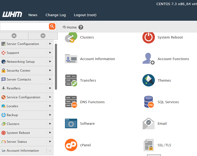Open the SQL Services link text
This screenshot has width=197, height=156.
[168, 102]
